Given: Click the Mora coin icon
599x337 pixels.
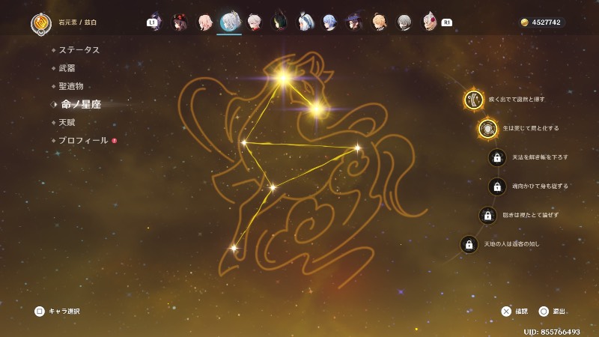Looking at the screenshot, I should (525, 22).
